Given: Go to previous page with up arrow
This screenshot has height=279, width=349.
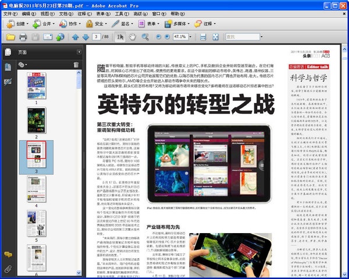Looking at the screenshot, I should pyautogui.click(x=75, y=37).
